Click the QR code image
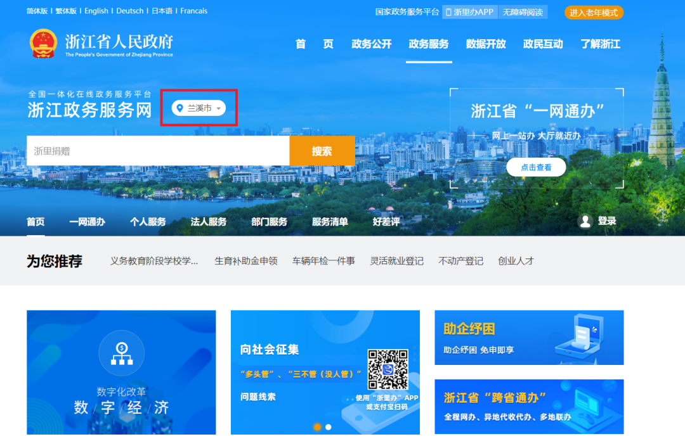This screenshot has width=685, height=446. click(388, 369)
